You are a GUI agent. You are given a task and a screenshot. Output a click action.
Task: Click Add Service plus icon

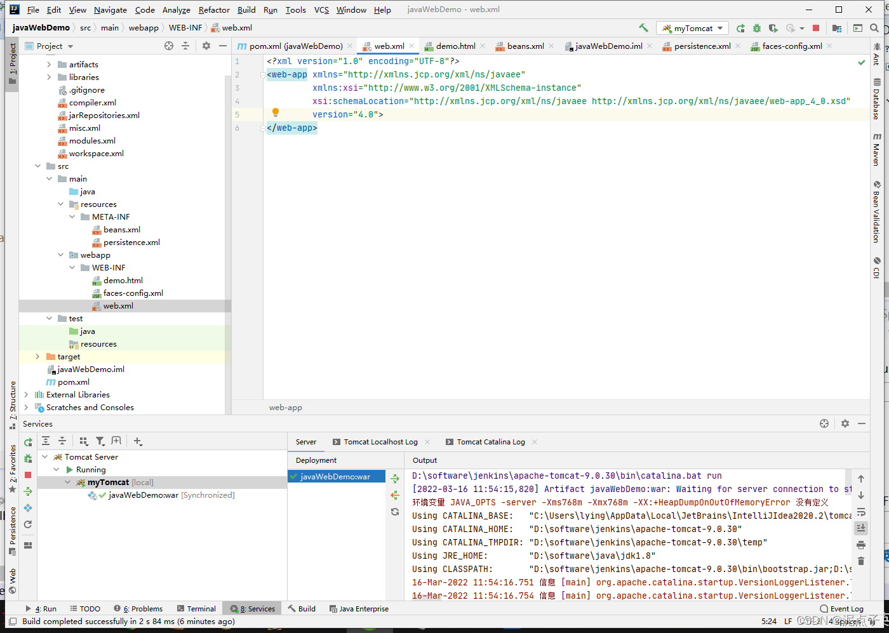138,441
